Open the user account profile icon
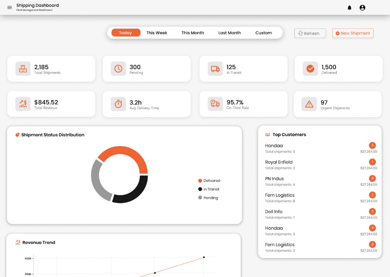Viewport: 390px width, 277px height. pyautogui.click(x=363, y=8)
